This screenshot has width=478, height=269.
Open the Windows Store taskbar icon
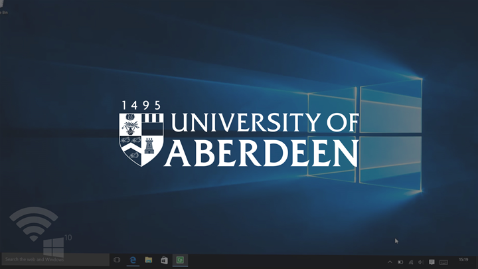click(x=164, y=259)
